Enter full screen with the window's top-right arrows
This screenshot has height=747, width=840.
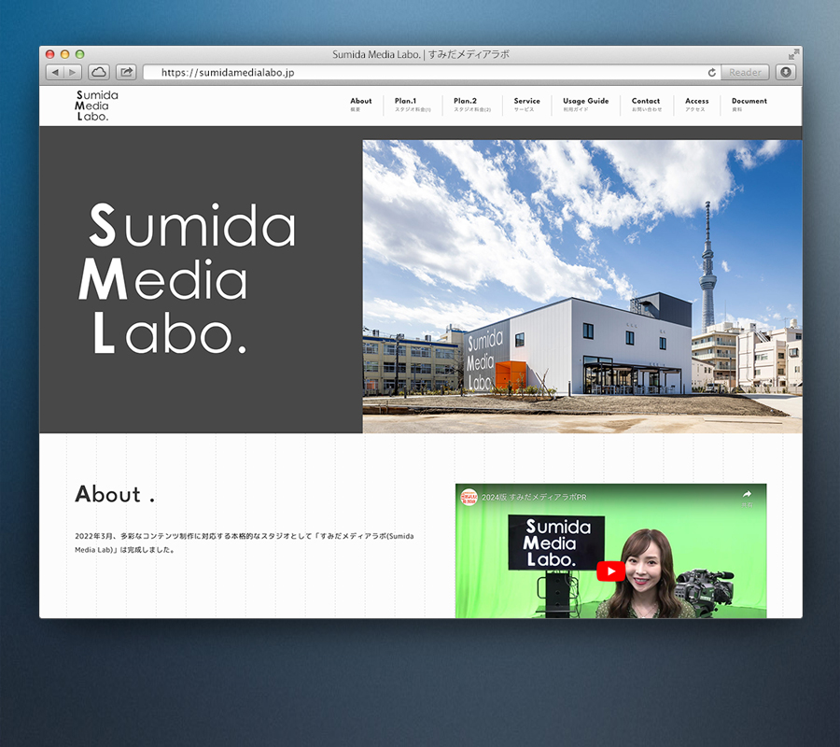click(x=793, y=54)
